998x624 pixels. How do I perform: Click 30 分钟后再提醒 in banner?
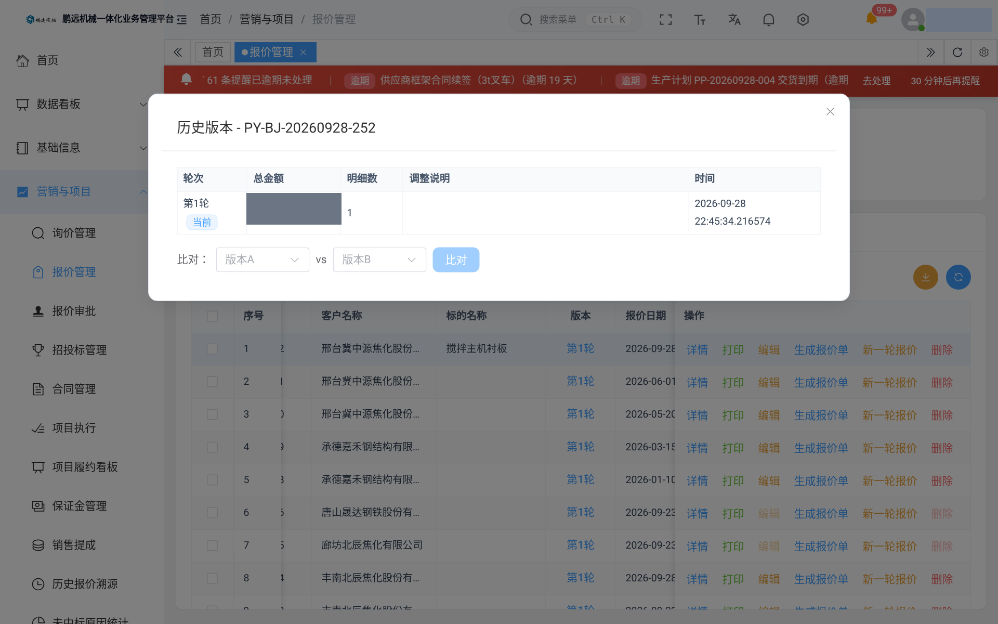pos(945,81)
